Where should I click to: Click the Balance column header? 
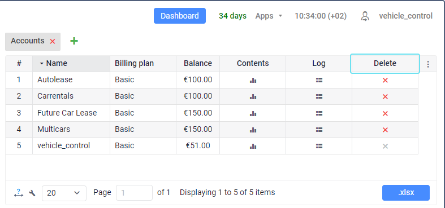click(x=198, y=63)
